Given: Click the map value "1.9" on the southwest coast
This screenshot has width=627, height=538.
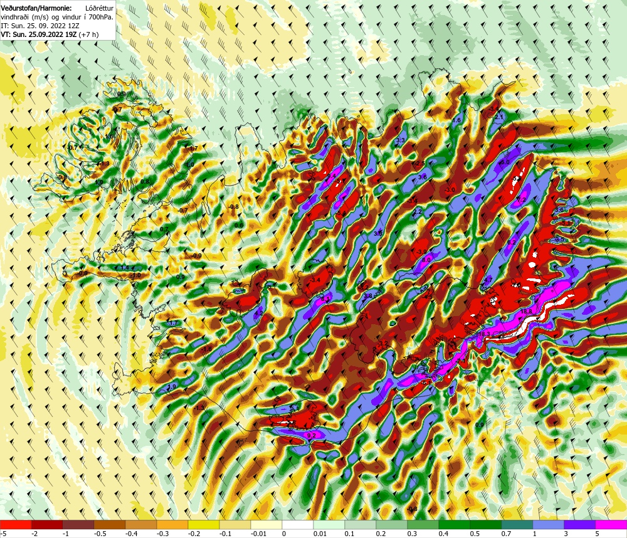Looking at the screenshot, I should (x=172, y=387).
